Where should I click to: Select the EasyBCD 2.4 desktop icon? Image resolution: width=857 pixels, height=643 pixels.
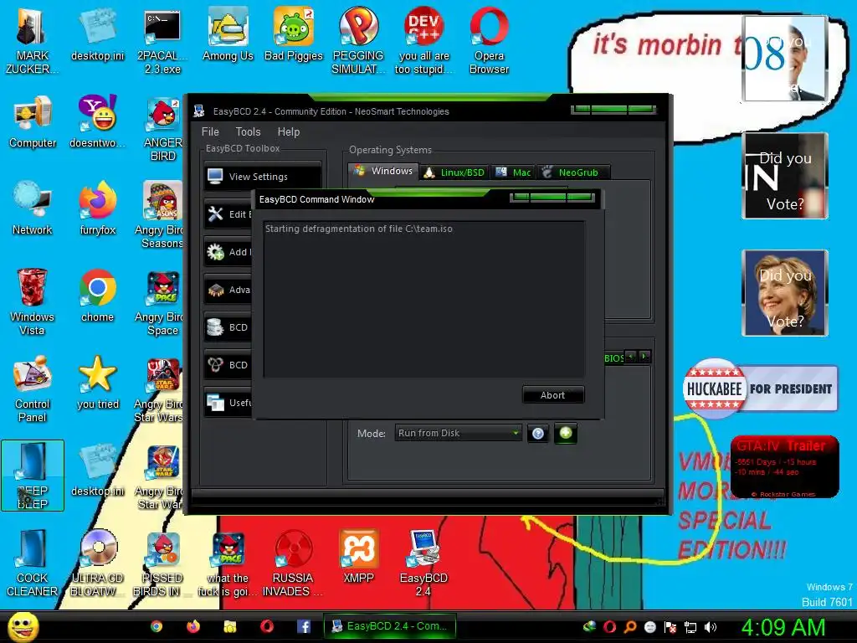423,563
